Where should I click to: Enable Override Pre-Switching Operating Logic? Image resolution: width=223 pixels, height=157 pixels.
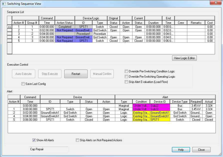(126, 77)
